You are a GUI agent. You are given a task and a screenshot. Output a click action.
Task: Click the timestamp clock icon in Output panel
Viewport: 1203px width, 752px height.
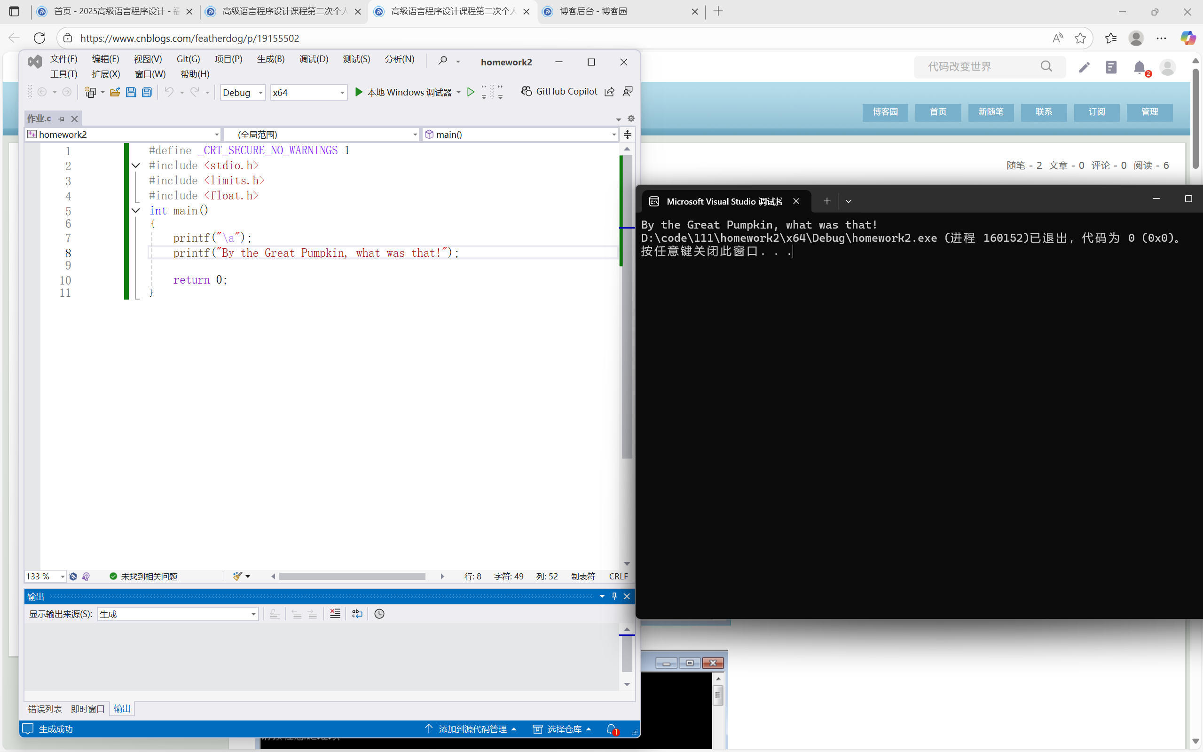[379, 614]
